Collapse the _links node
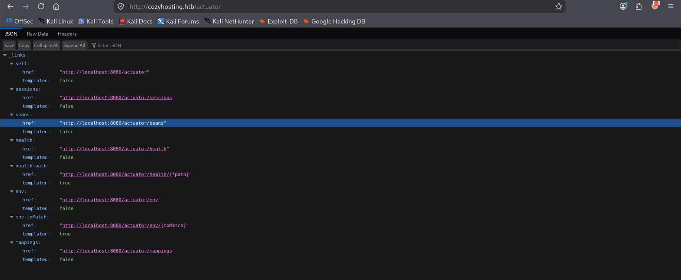This screenshot has width=681, height=280. pyautogui.click(x=5, y=55)
